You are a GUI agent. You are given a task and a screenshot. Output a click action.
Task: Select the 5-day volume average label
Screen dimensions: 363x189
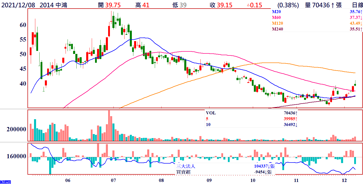[207, 119]
